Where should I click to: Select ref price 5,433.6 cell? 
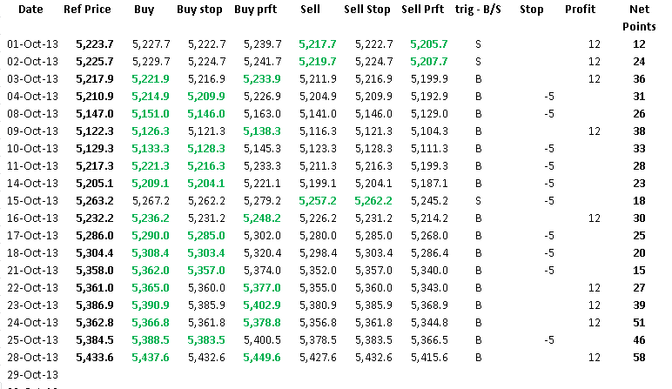(x=95, y=358)
